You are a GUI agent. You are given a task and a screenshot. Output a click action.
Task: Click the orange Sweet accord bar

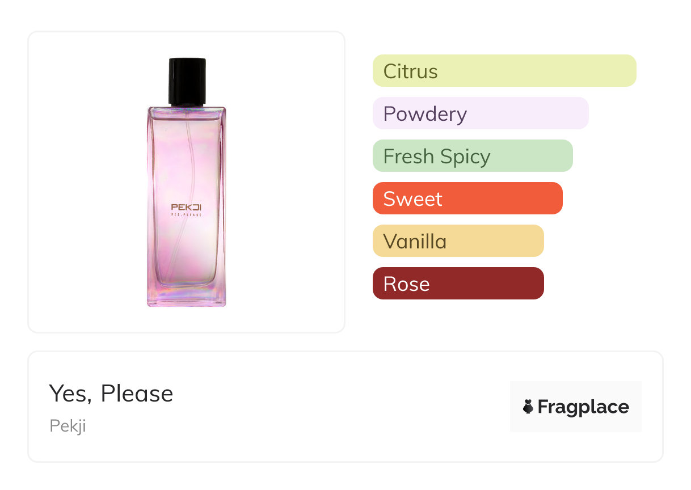467,198
